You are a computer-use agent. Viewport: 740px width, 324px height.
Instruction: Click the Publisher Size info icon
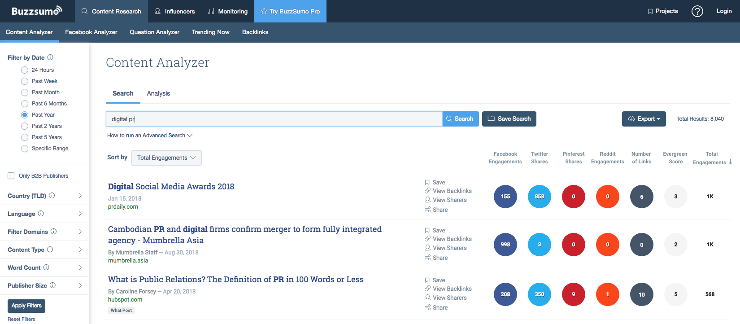53,285
